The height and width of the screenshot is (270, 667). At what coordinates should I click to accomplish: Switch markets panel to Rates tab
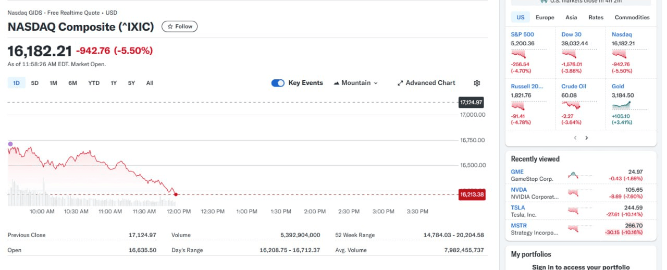pos(596,17)
